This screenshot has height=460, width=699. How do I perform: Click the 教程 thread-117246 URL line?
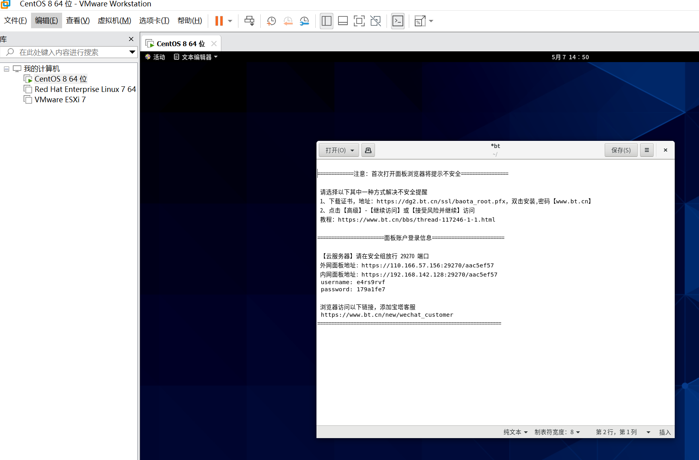[408, 220]
